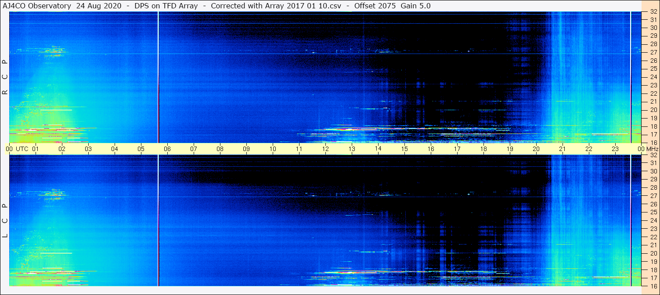The height and width of the screenshot is (295, 660).
Task: Select the 28 MHz label of LCP panel
Action: coord(653,187)
